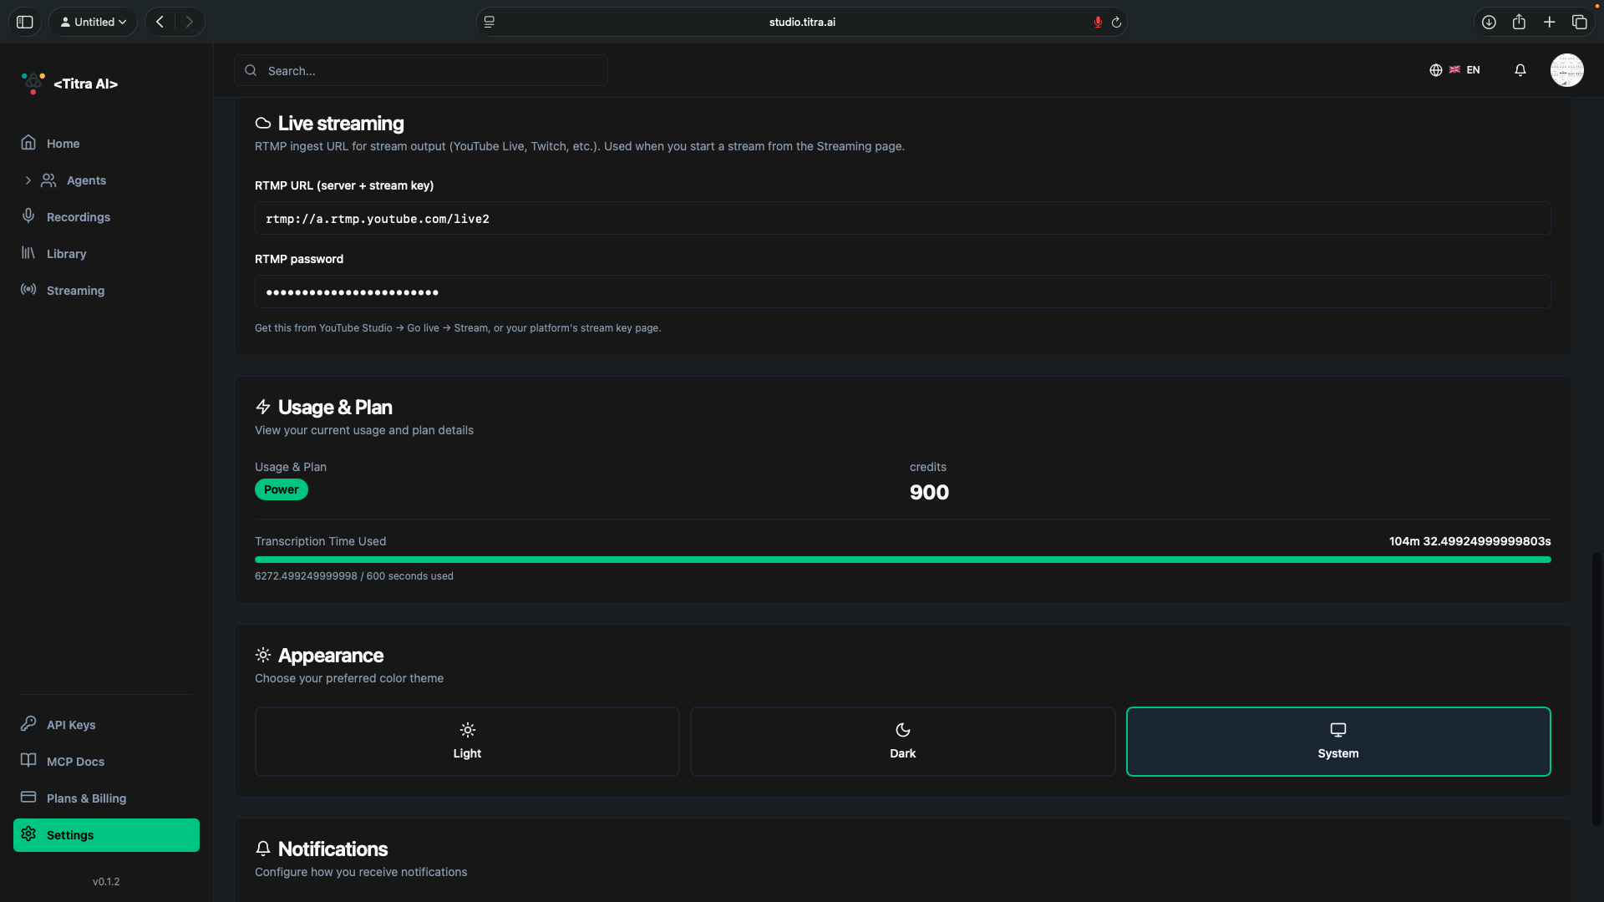
Task: Click the page reader icon in address bar
Action: point(490,22)
